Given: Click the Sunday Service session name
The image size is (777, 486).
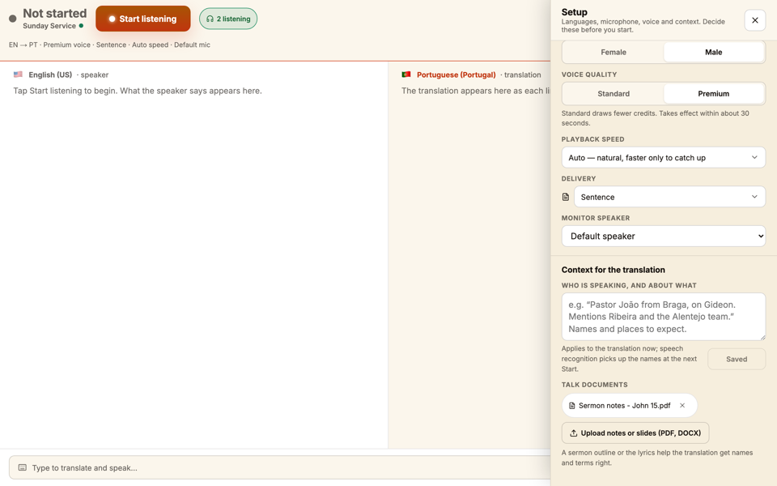Looking at the screenshot, I should pyautogui.click(x=49, y=26).
